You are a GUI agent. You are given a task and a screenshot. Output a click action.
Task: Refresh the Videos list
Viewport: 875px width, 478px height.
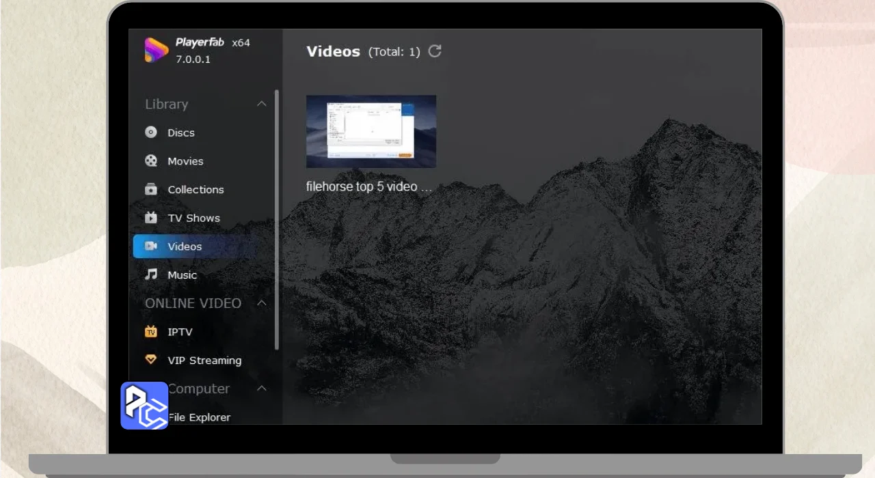click(435, 51)
